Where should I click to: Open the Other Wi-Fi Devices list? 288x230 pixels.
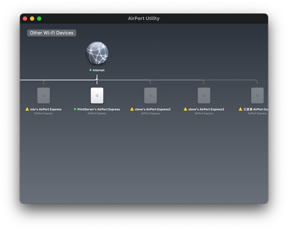[52, 33]
